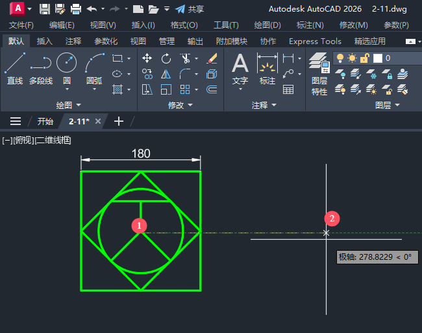Open the 绘图(D) menu
Viewport: 422px width, 333px height.
(x=267, y=25)
